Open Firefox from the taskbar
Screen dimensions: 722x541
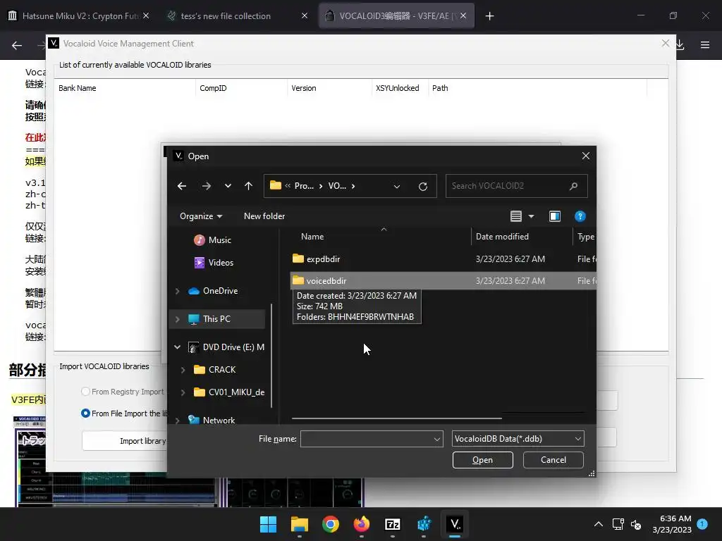tap(362, 524)
